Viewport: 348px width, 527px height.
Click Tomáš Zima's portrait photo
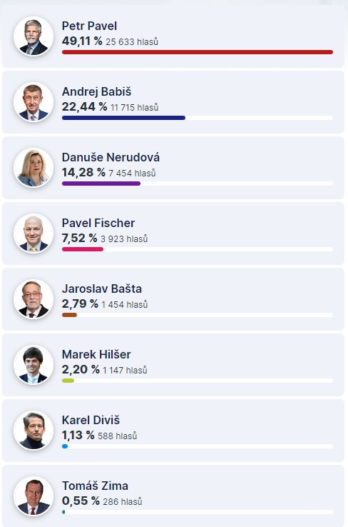[34, 496]
